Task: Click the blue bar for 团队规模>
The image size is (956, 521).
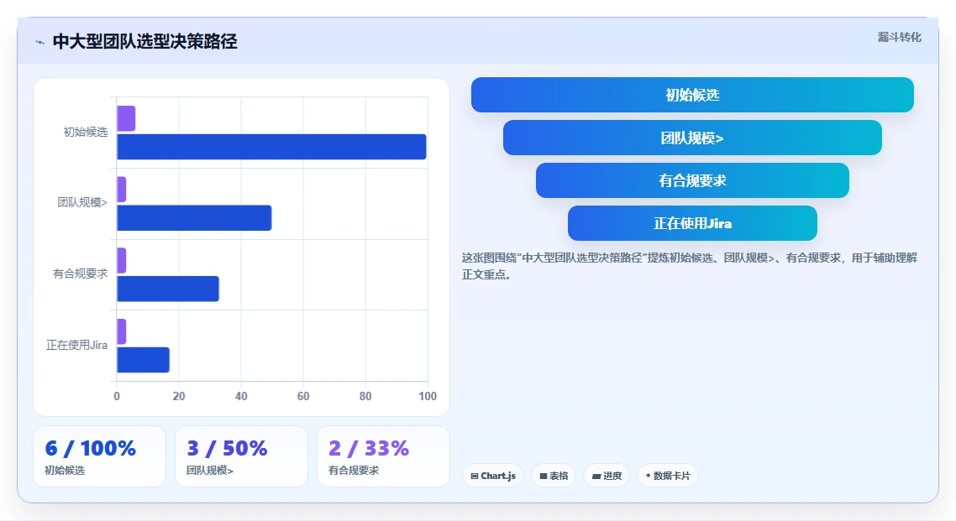Action: [194, 218]
